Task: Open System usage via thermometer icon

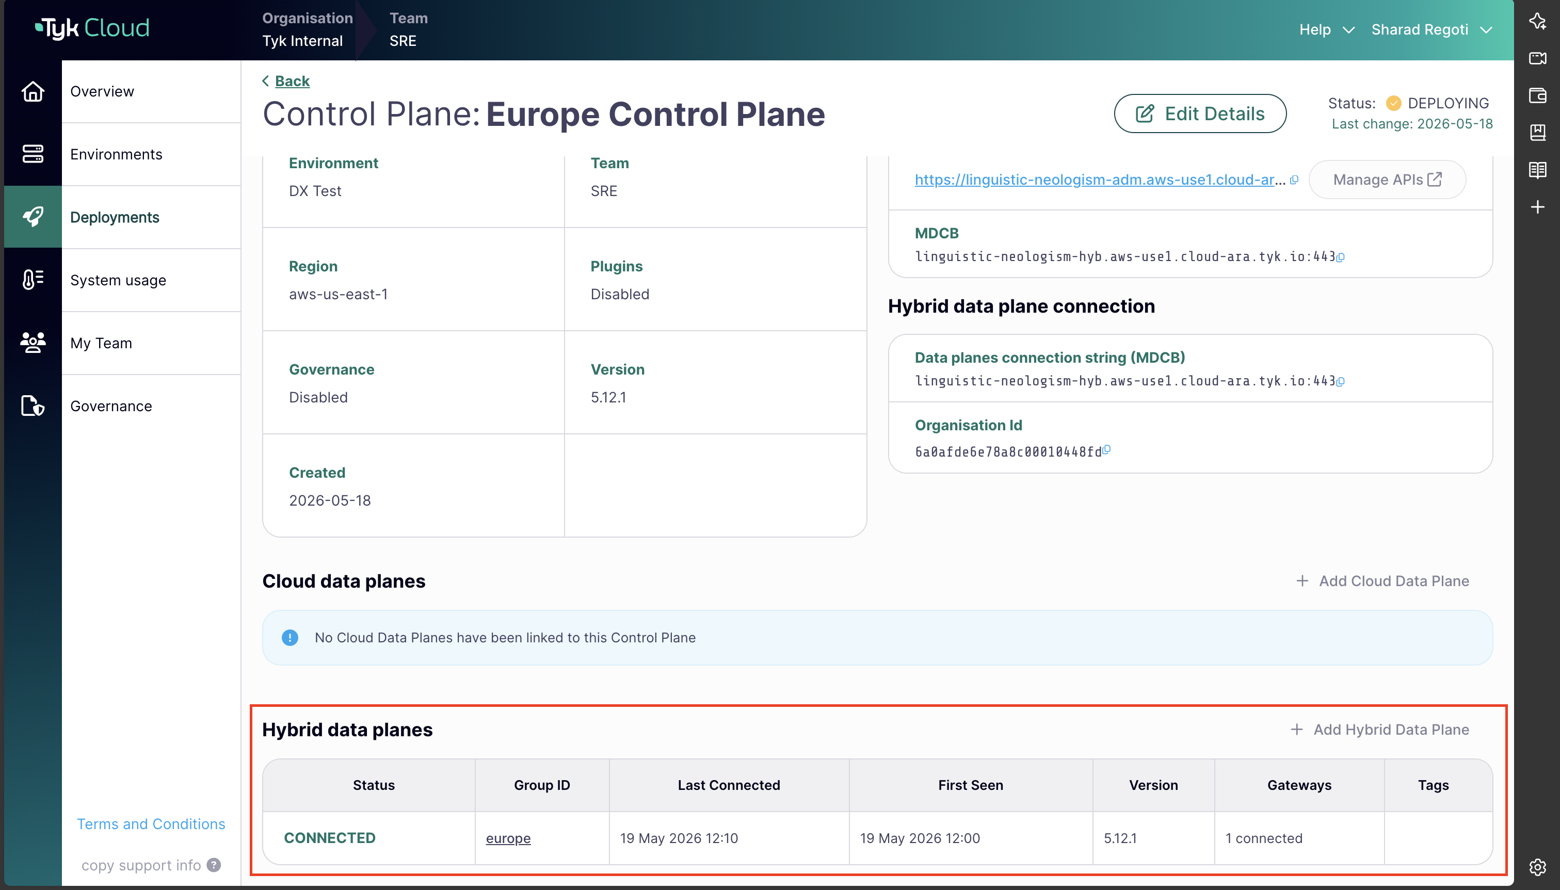Action: 33,280
